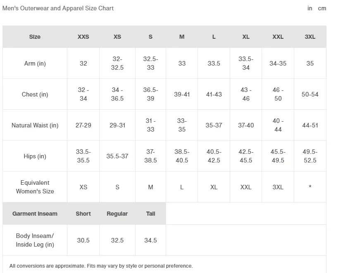Switch units to centimeters

tap(322, 8)
